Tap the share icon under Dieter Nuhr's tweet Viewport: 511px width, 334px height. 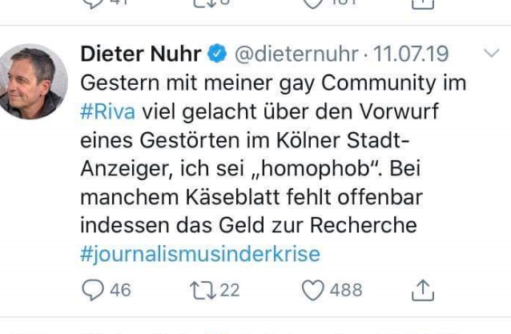click(x=422, y=288)
